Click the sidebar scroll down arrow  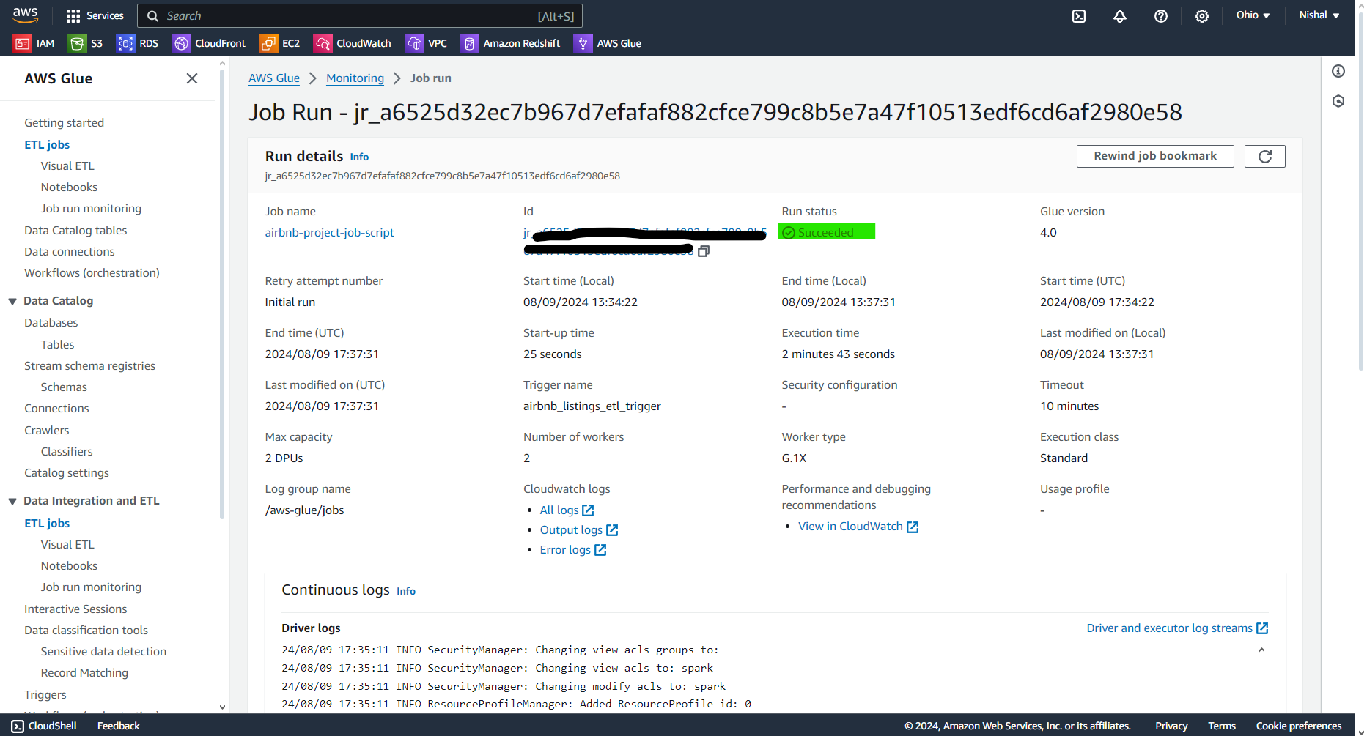tap(223, 707)
